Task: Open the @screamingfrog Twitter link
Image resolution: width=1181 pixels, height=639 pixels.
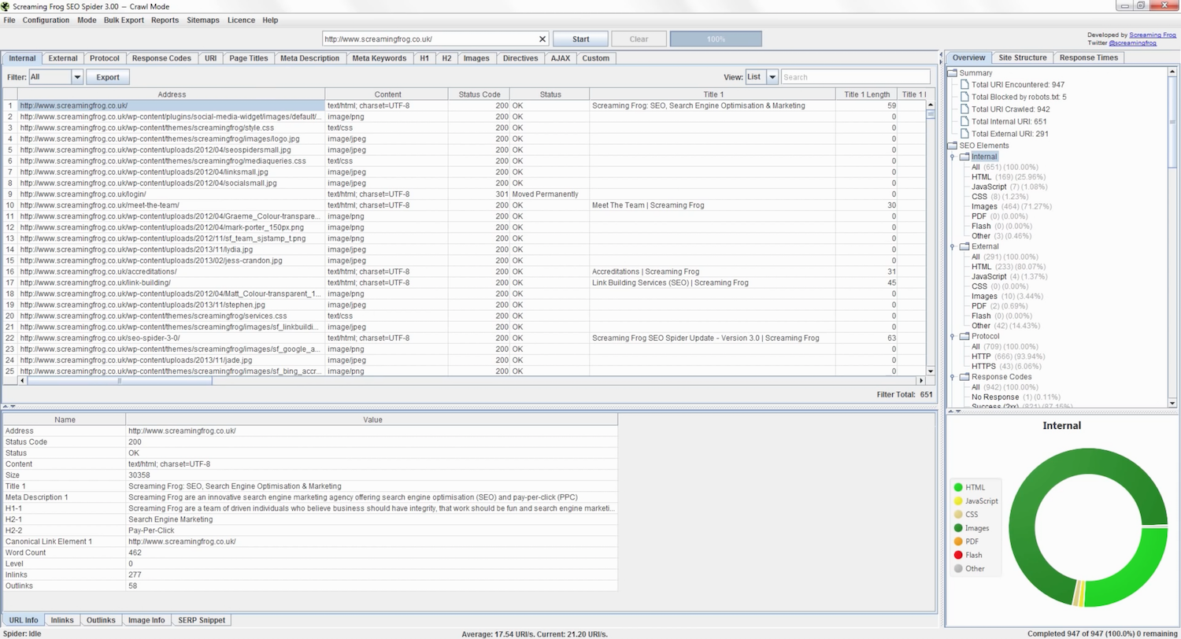Action: pos(1132,43)
